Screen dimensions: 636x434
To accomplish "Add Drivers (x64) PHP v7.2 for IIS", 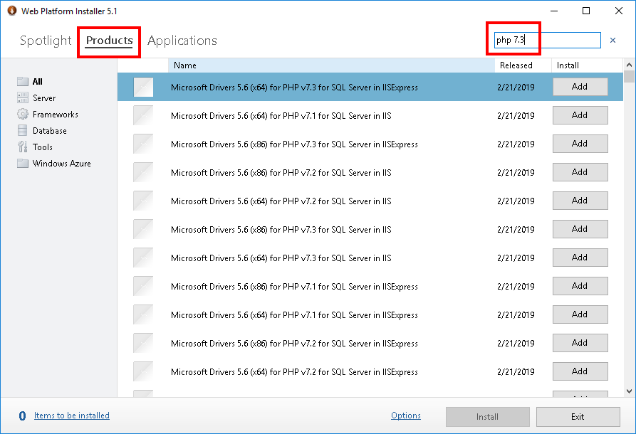I will pyautogui.click(x=580, y=201).
